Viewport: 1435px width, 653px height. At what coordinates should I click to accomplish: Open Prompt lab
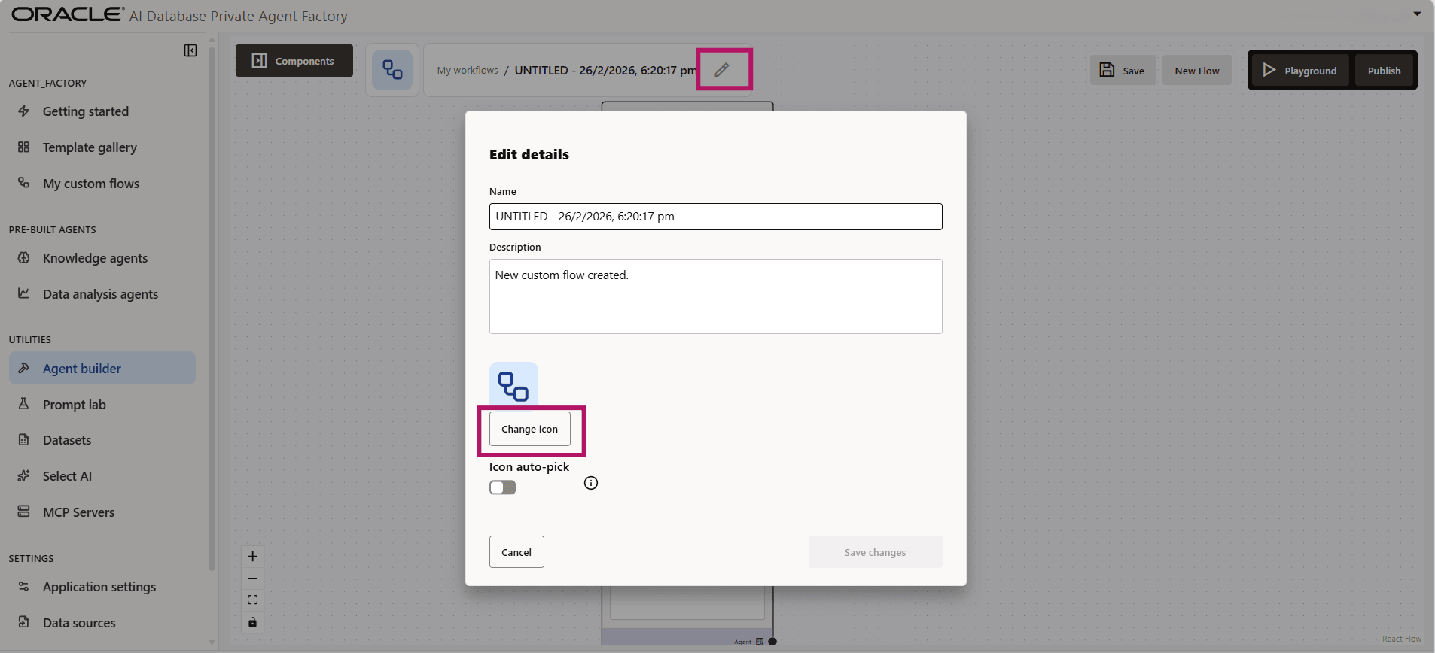point(102,405)
